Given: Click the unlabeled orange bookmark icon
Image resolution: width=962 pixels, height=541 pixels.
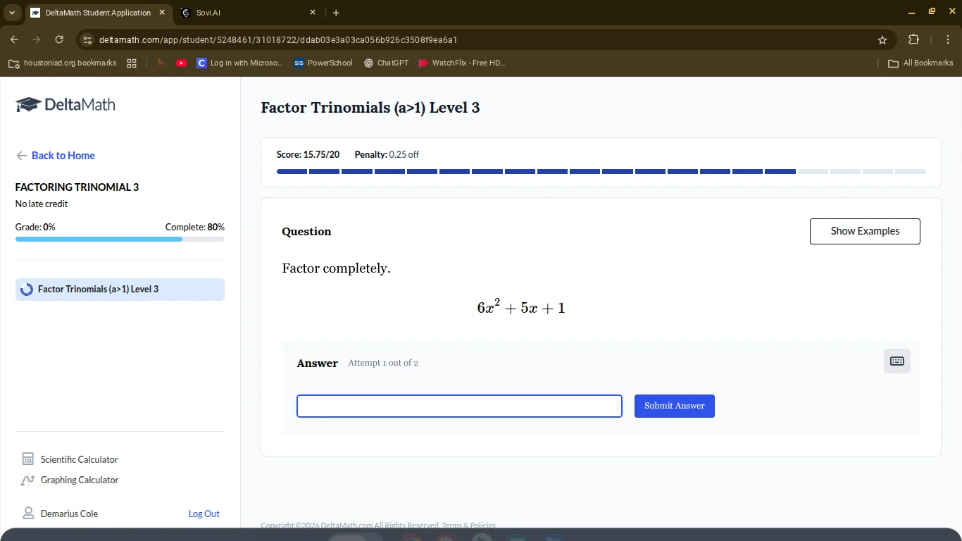Looking at the screenshot, I should click(x=161, y=63).
